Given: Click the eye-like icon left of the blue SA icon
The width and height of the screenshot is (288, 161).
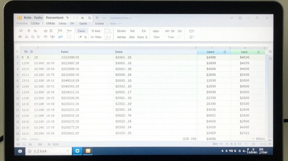Looking at the screenshot, I should tap(52, 37).
